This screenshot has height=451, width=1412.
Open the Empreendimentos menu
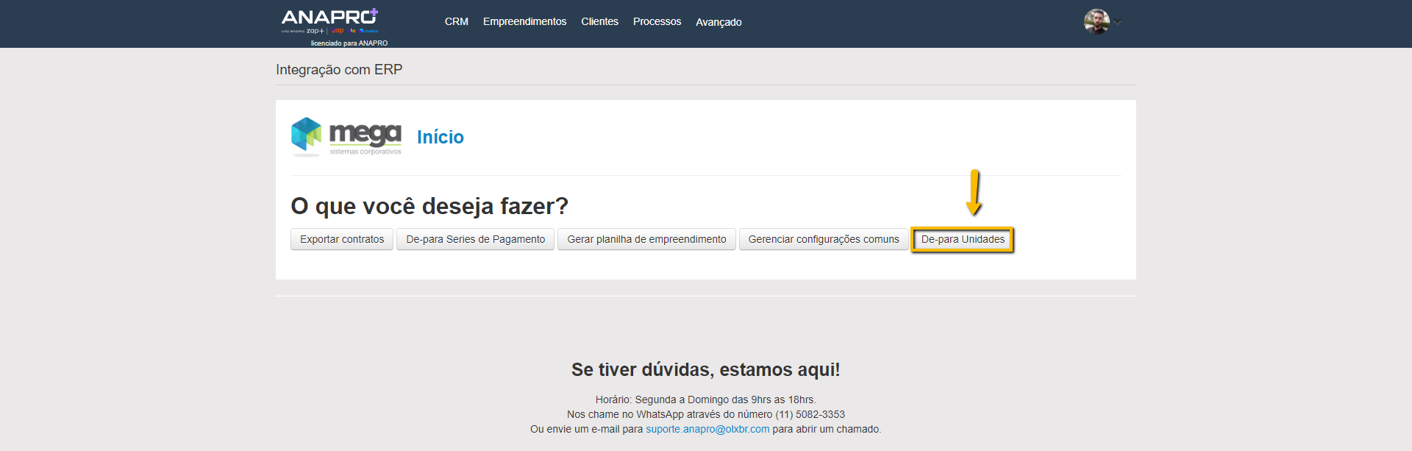[524, 22]
